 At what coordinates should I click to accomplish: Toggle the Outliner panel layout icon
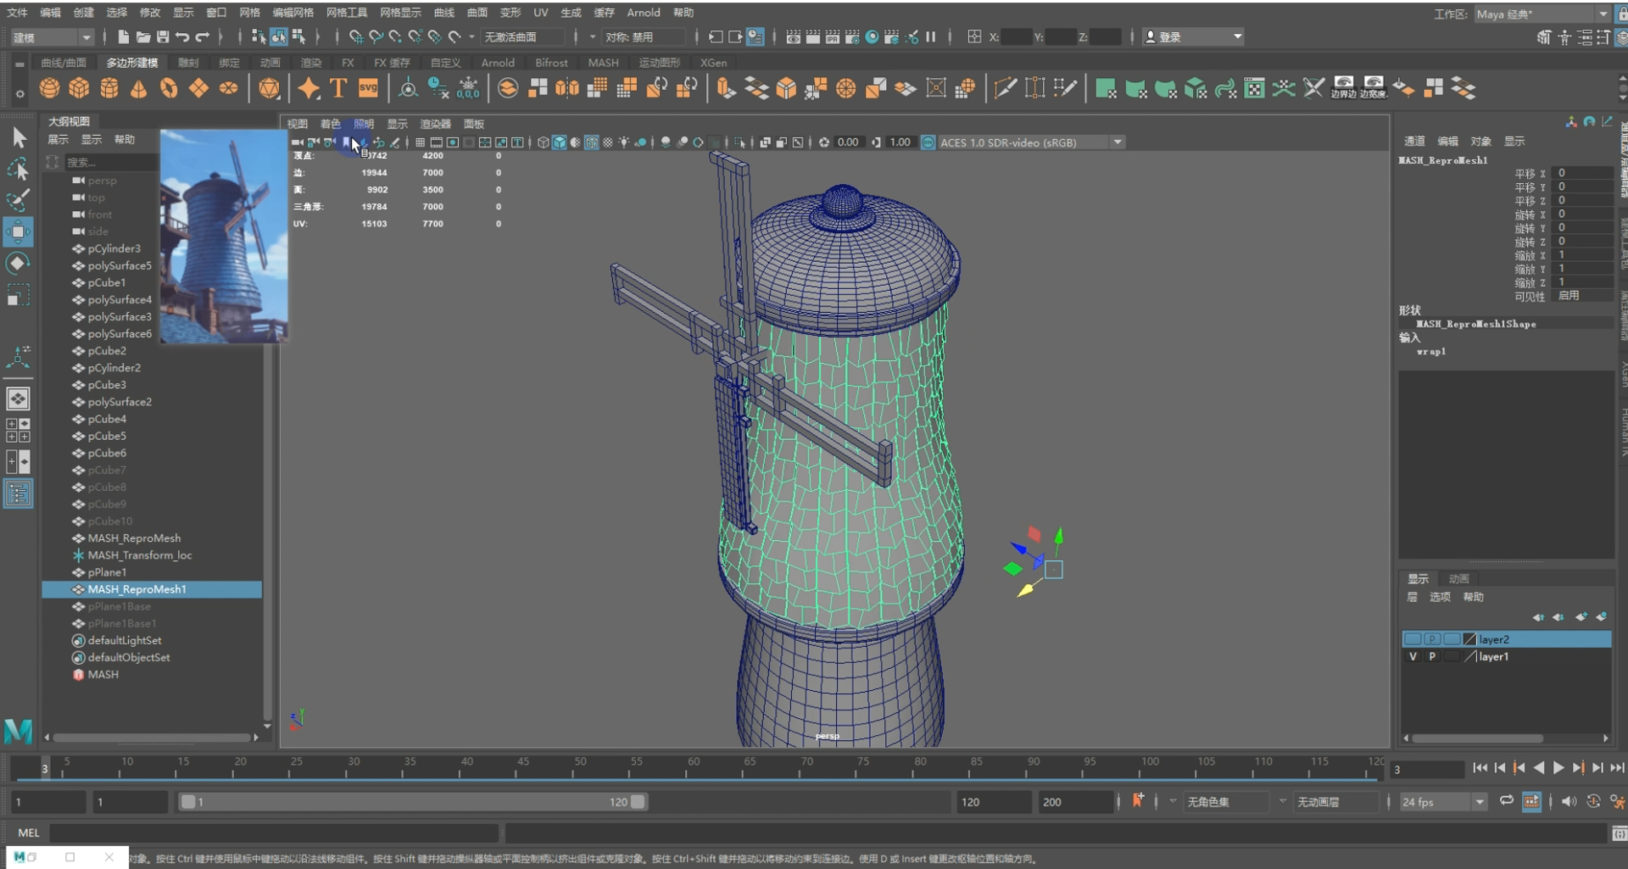click(18, 493)
